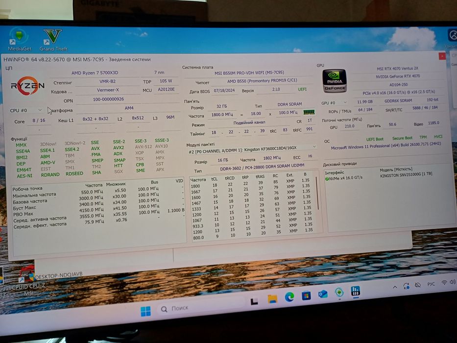Screen dimensions: 457x343
Task: Click the GDDR6X SDRAM memory type
Action: (x=398, y=100)
